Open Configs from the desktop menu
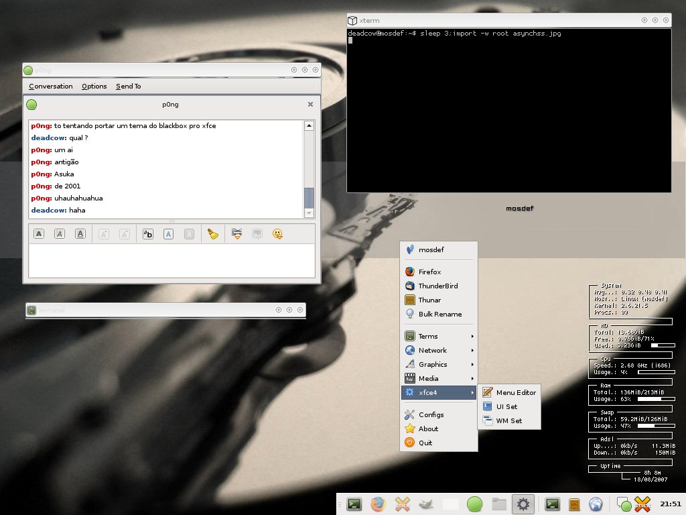This screenshot has width=686, height=515. (439, 414)
